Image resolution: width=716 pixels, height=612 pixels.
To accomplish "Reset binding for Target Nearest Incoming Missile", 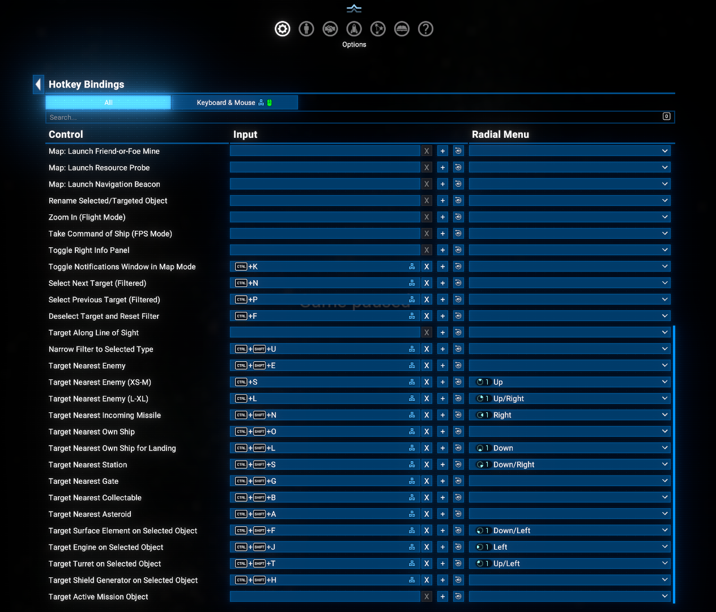I will click(458, 415).
